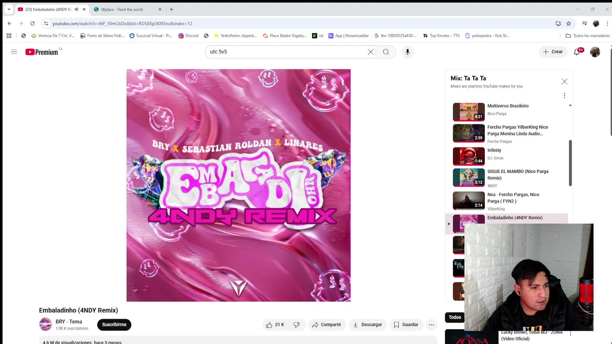Open the Mix playlist options menu
This screenshot has width=612, height=344.
click(x=564, y=96)
